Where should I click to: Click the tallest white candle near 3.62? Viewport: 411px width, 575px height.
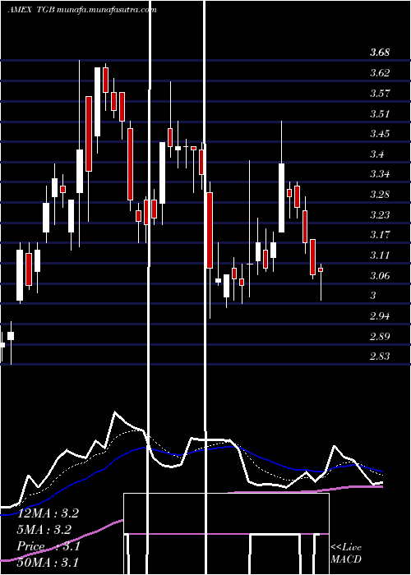(x=97, y=102)
